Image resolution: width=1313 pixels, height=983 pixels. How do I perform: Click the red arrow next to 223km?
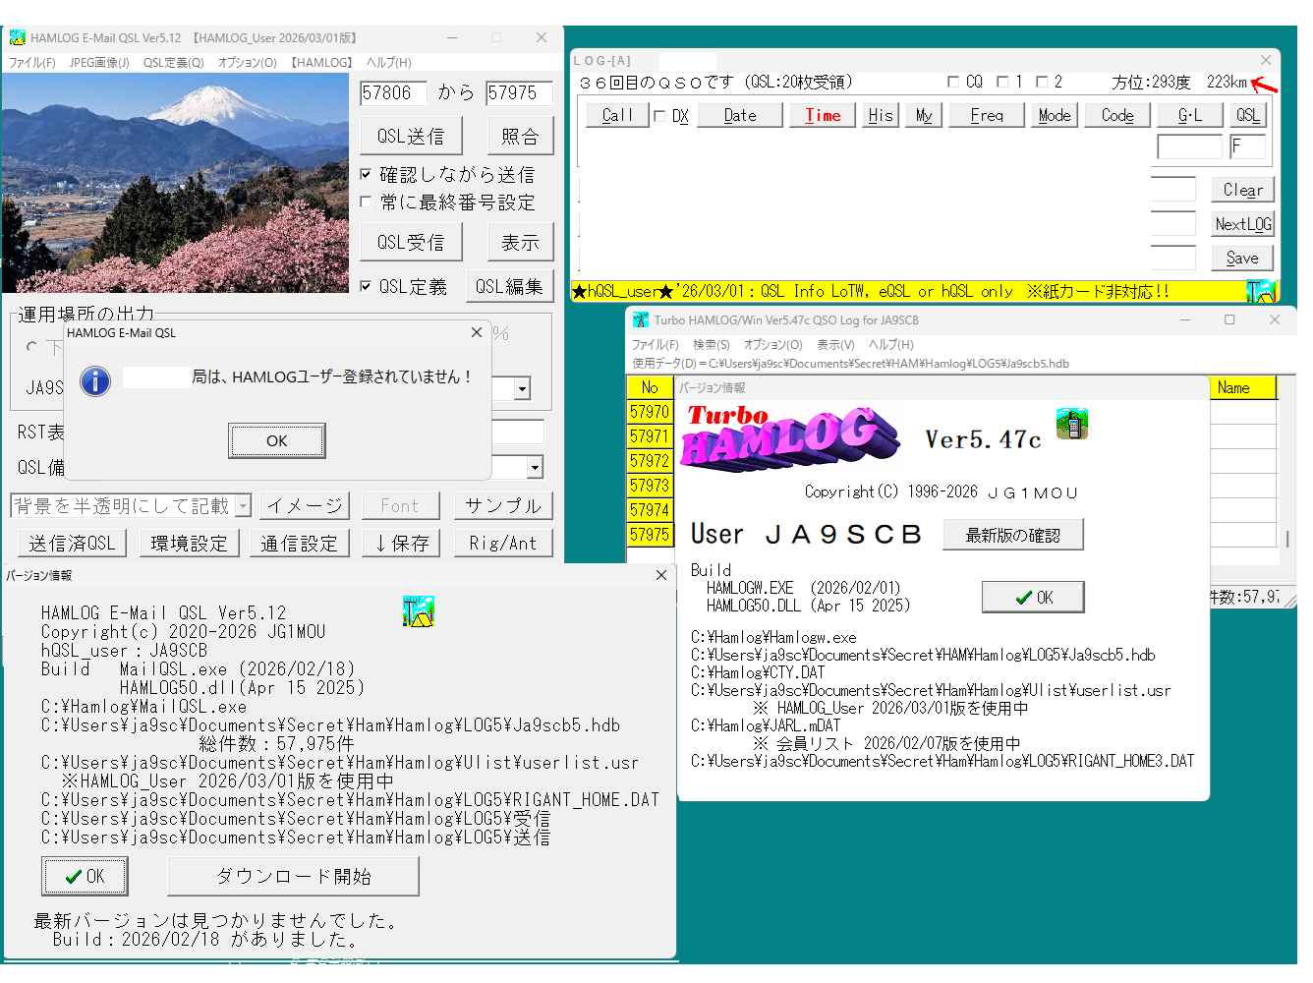point(1265,86)
